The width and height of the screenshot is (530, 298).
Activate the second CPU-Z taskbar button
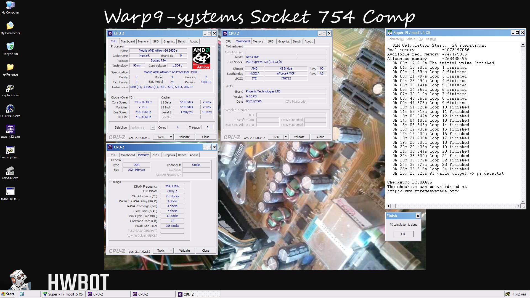(x=153, y=294)
